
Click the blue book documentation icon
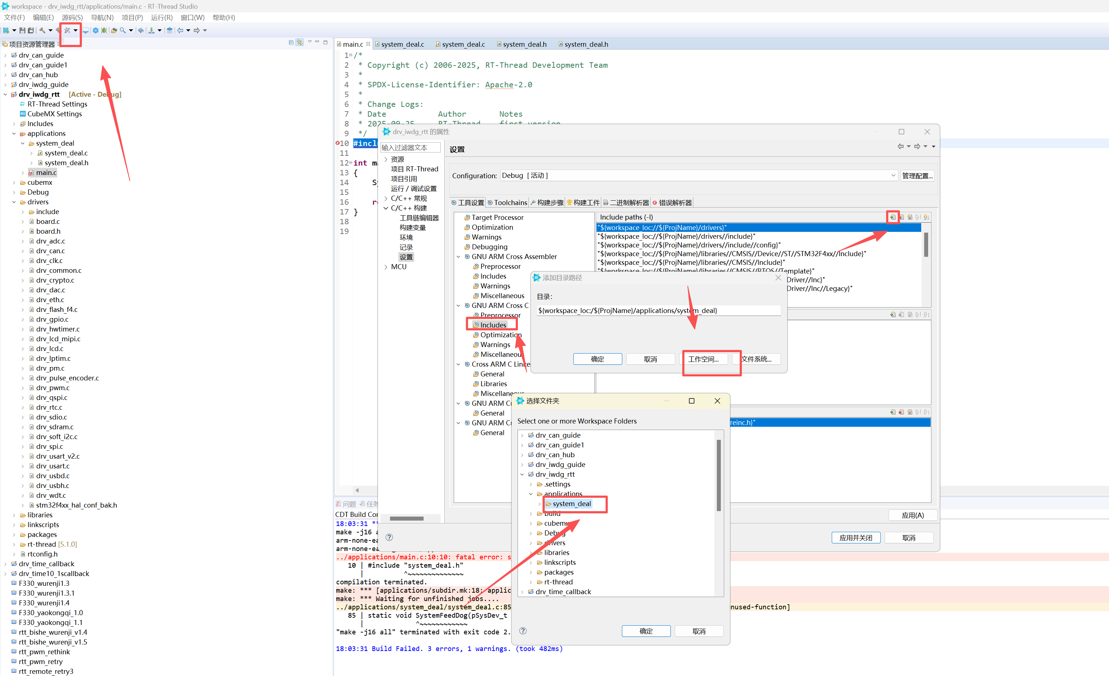click(x=141, y=30)
